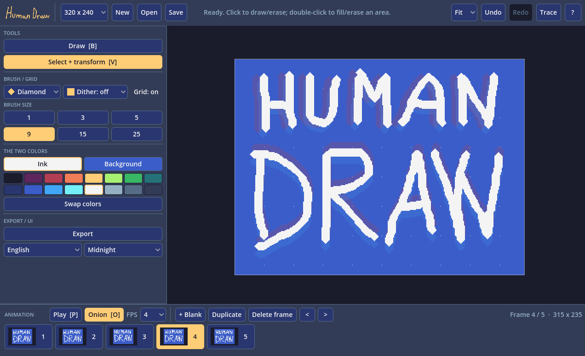
Task: Open the English language dropdown
Action: click(x=43, y=250)
